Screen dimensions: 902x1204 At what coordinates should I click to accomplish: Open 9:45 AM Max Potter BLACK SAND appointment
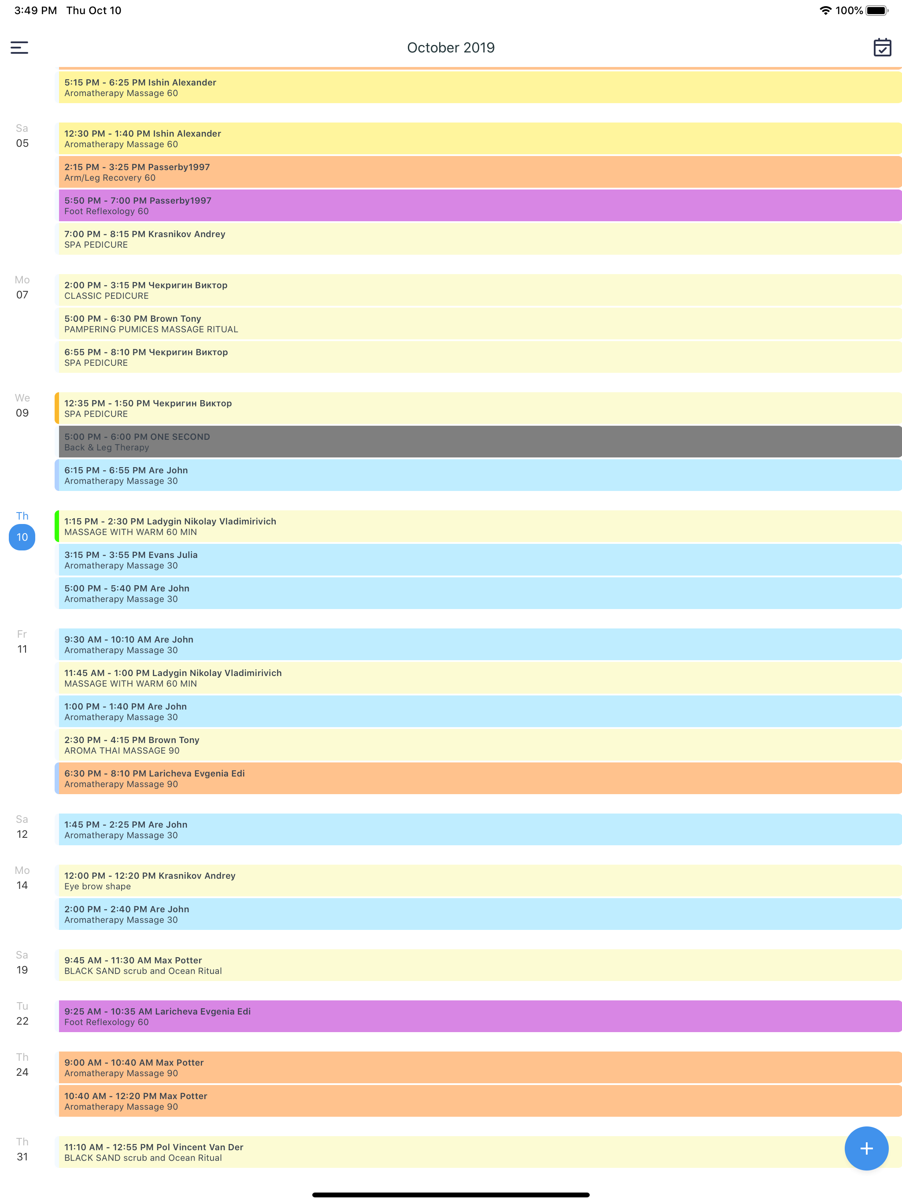[479, 966]
